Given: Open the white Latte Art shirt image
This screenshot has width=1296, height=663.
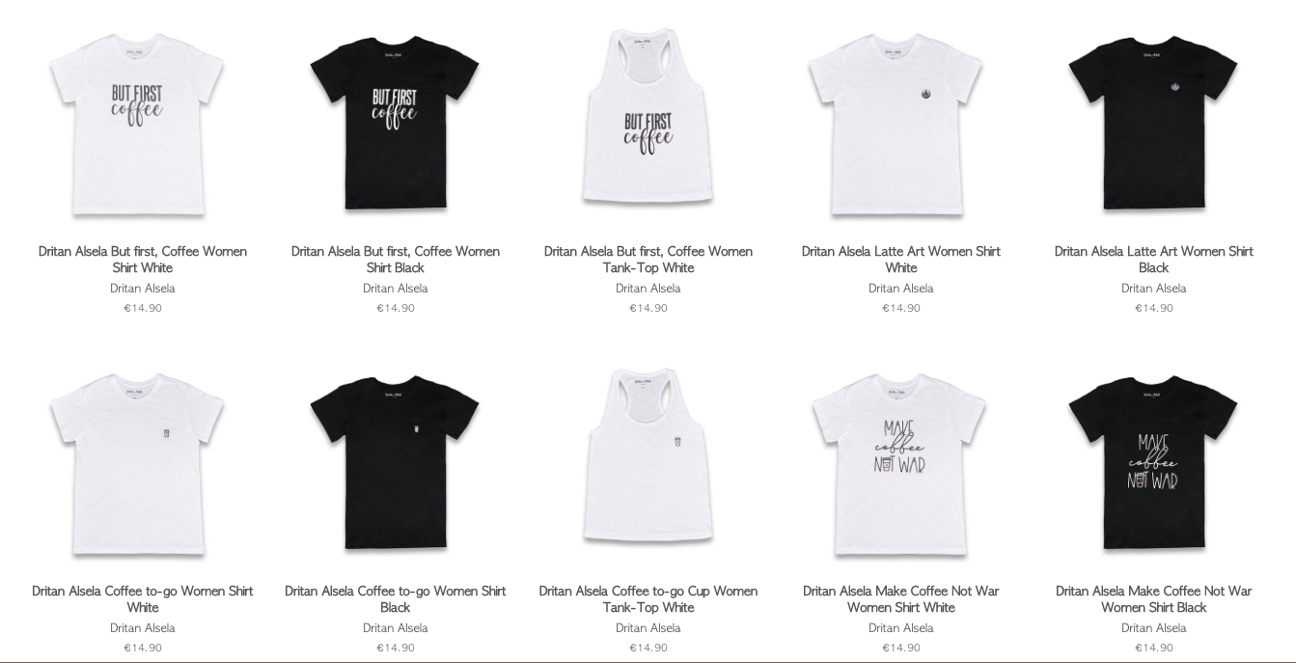Looking at the screenshot, I should coord(900,124).
